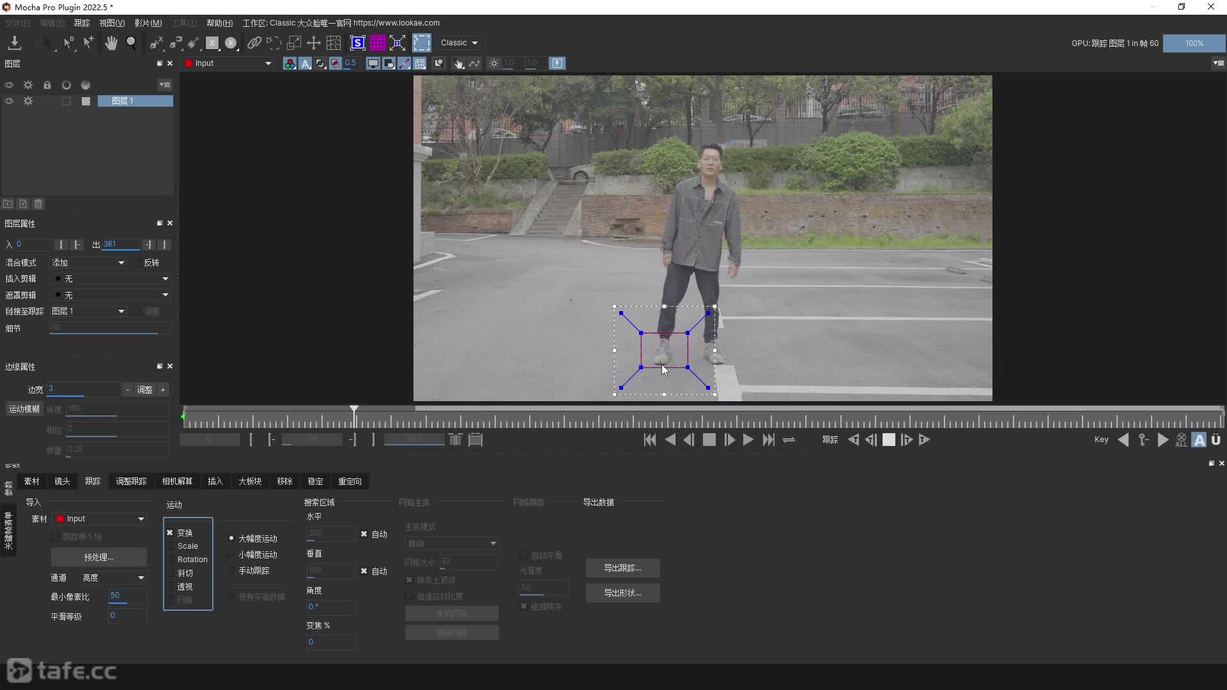Select the Add Point arrow-plus tool
The image size is (1227, 690).
pyautogui.click(x=88, y=43)
